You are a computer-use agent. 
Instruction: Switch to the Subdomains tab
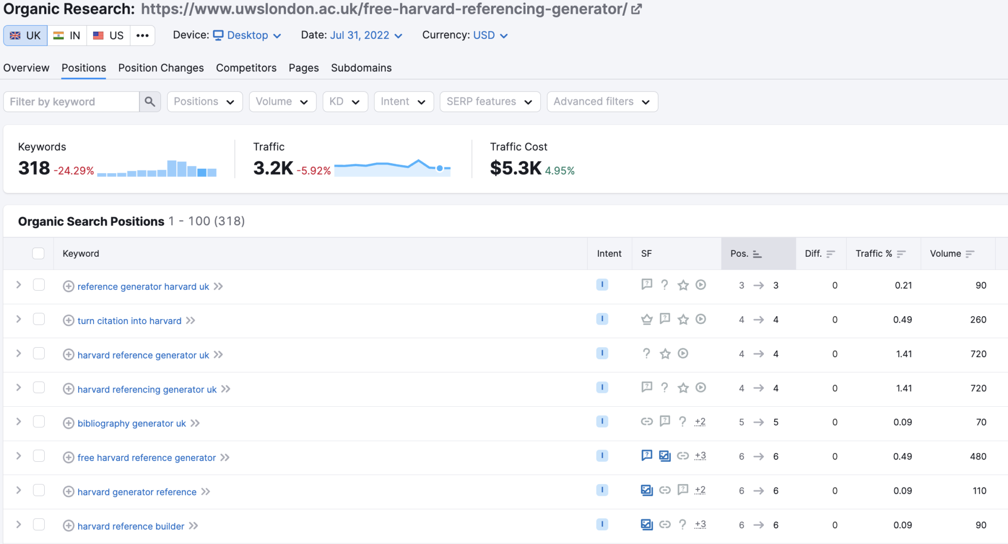click(x=361, y=68)
